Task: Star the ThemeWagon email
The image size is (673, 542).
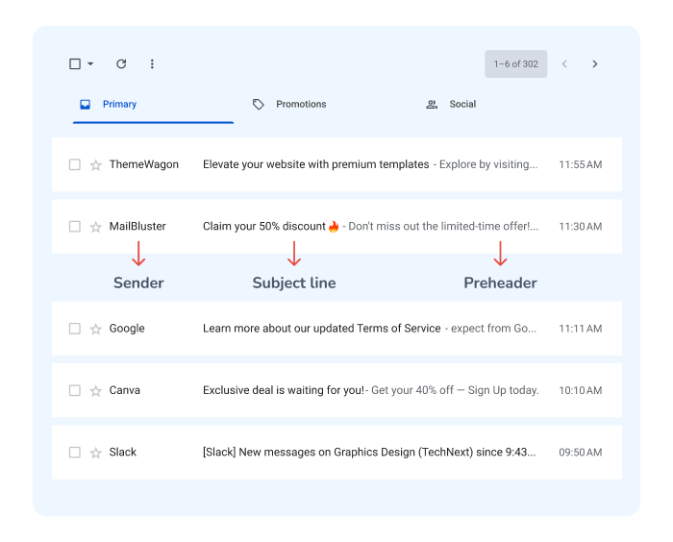Action: point(95,165)
